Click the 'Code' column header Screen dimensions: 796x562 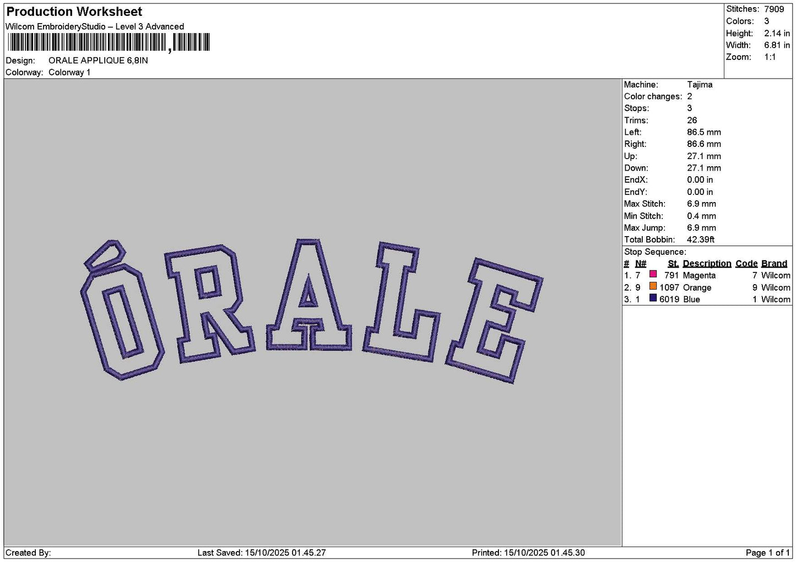pyautogui.click(x=746, y=264)
